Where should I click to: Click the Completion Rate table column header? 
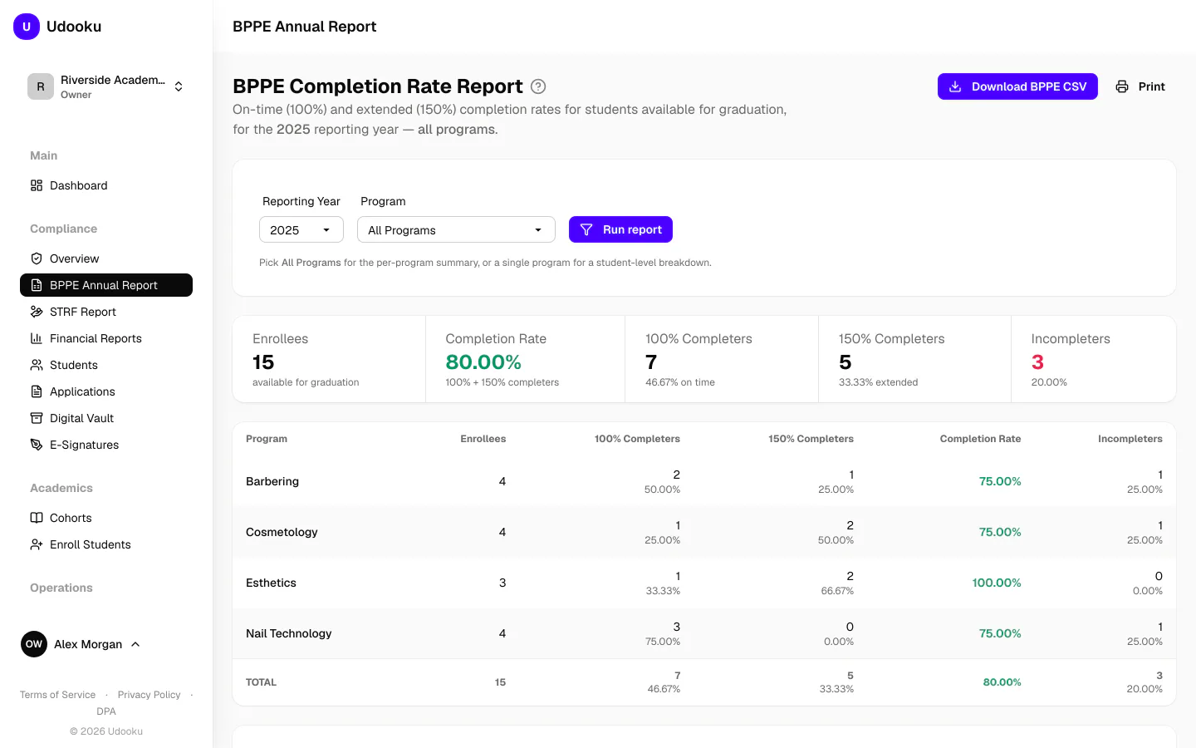coord(980,439)
